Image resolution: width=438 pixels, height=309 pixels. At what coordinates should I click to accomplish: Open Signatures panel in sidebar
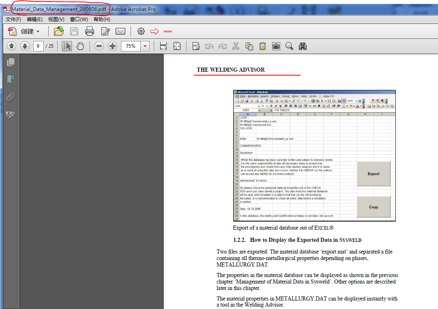pos(10,114)
